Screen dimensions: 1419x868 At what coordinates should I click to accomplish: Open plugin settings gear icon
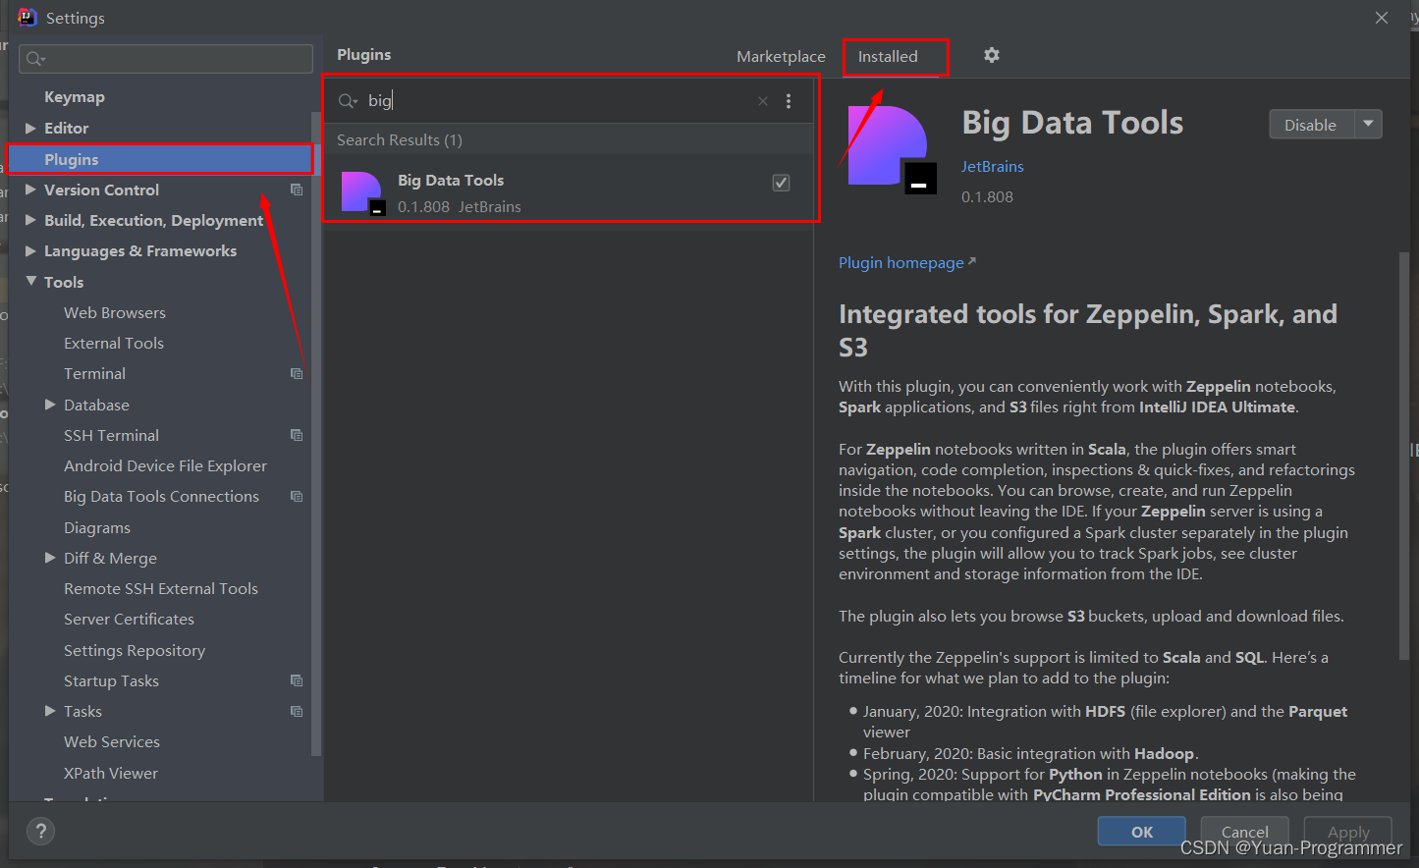click(x=992, y=55)
